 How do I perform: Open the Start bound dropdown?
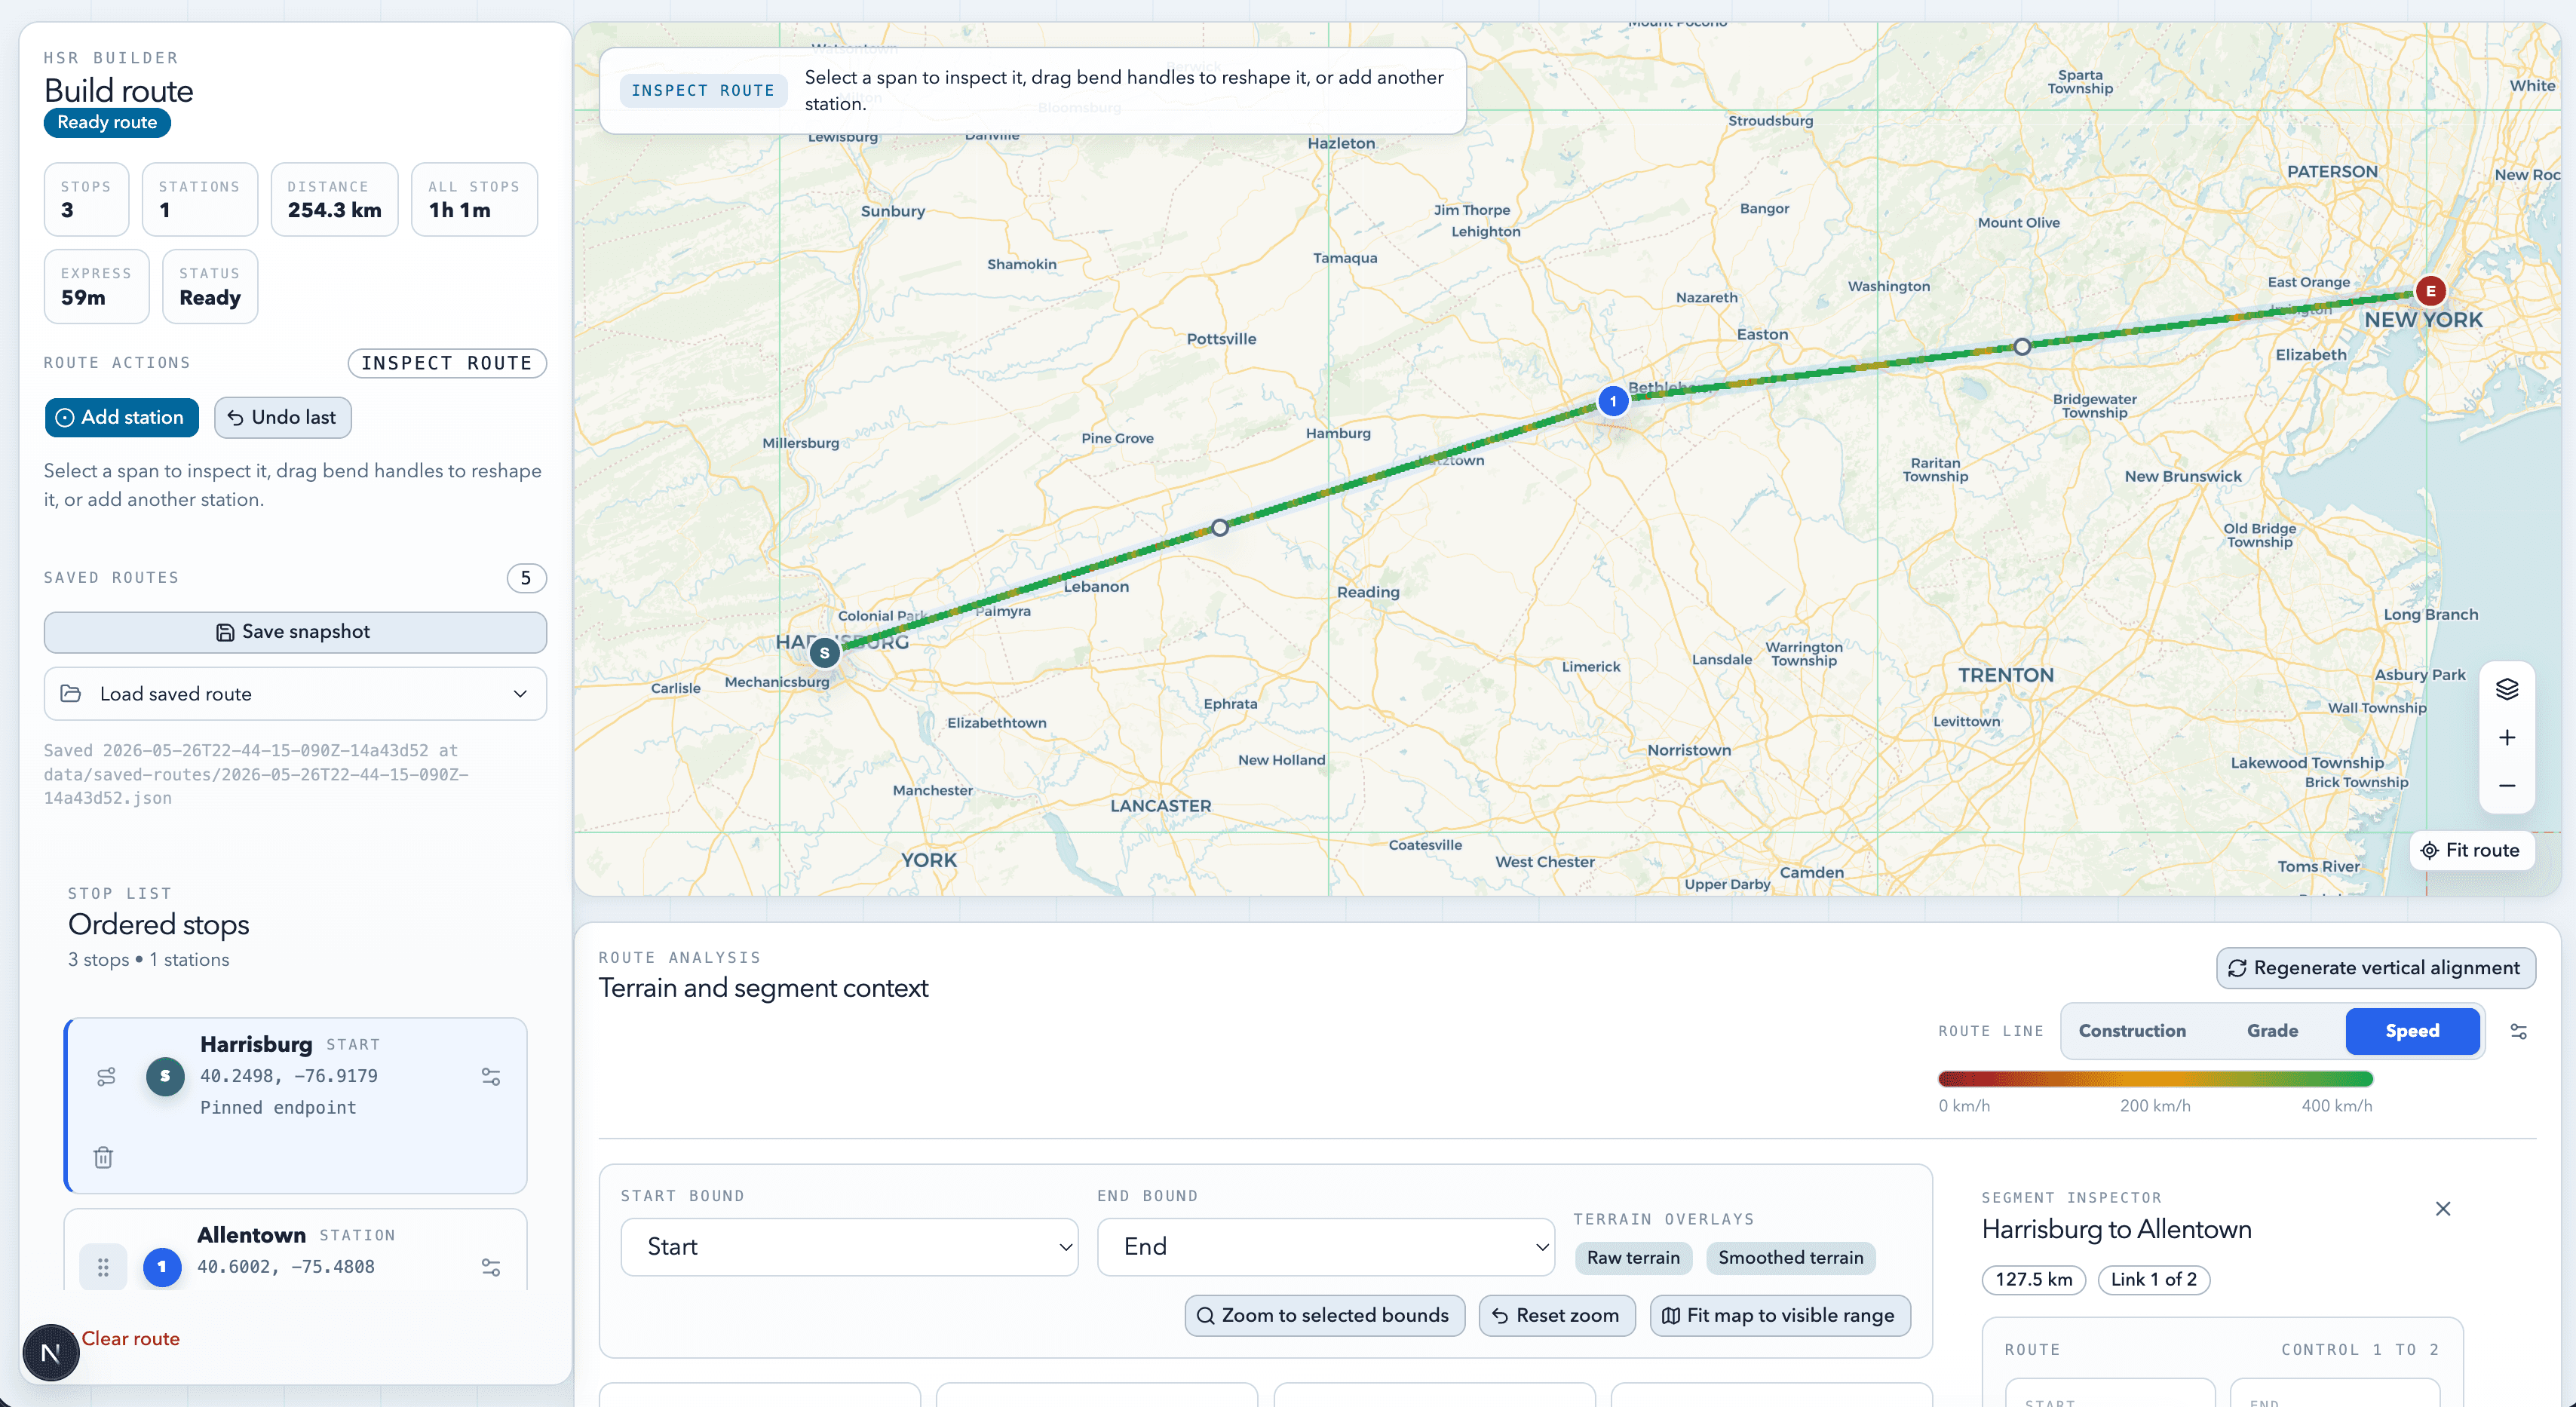[849, 1247]
